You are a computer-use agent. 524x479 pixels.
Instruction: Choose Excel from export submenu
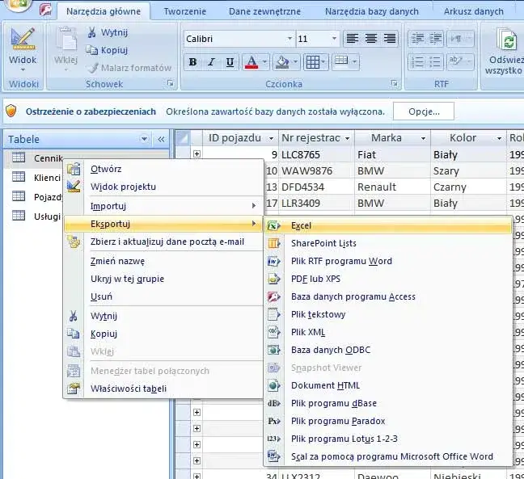[x=302, y=226]
